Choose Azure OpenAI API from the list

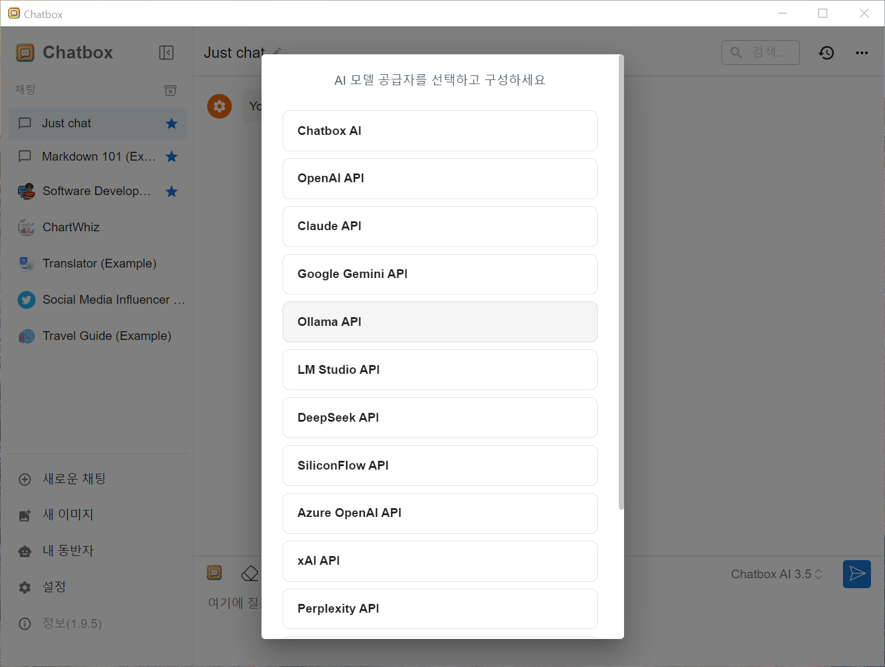pyautogui.click(x=440, y=513)
